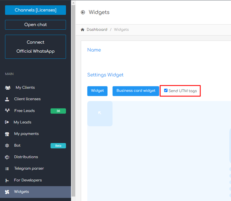
Task: Click the Distributions icon in sidebar
Action: [x=7, y=157]
